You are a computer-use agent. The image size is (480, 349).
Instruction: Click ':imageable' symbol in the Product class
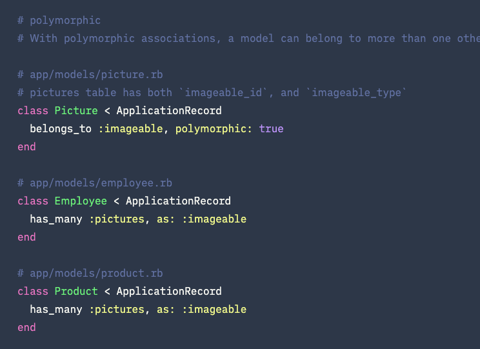tap(214, 310)
